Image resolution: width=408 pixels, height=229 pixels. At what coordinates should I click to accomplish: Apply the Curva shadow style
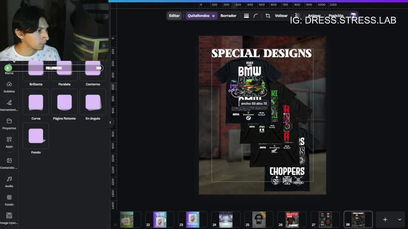(36, 102)
